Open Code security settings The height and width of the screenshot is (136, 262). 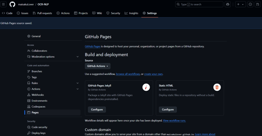(53, 127)
